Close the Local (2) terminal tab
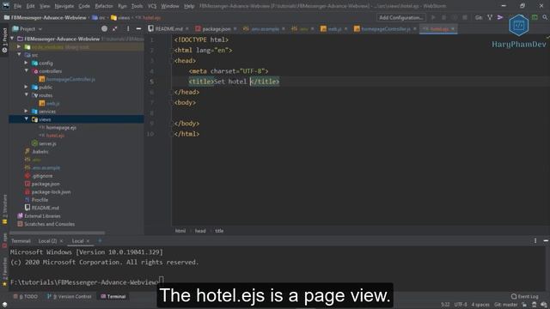 pos(61,241)
